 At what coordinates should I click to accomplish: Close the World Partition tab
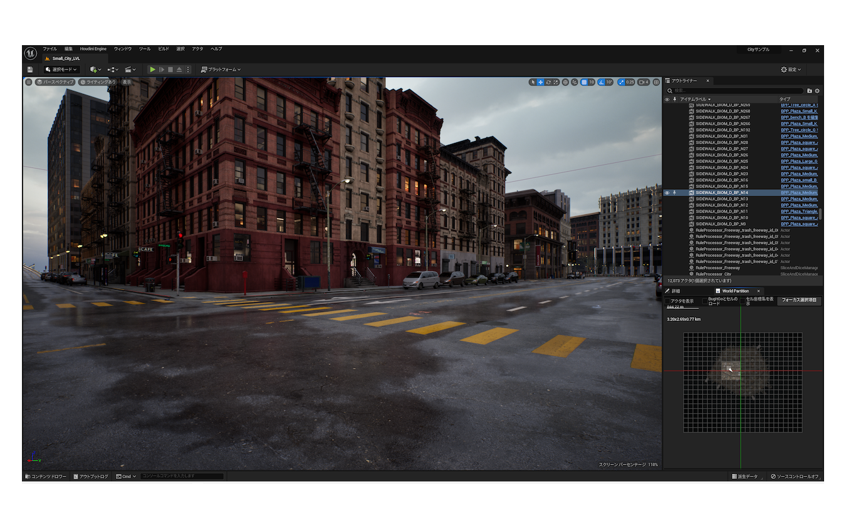tap(758, 291)
